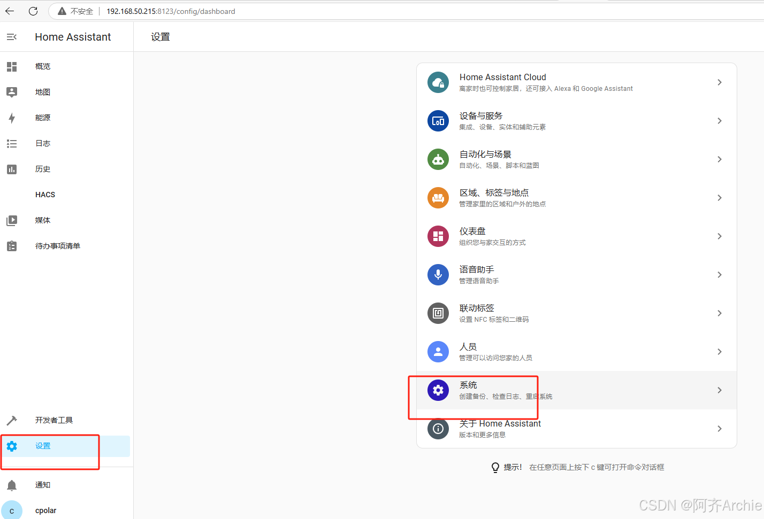The width and height of the screenshot is (764, 519).
Task: Expand 人员 row chevron
Action: tap(720, 352)
